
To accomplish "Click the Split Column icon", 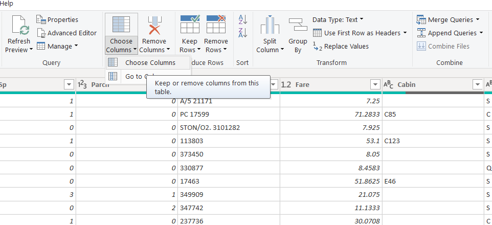I will 270,26.
